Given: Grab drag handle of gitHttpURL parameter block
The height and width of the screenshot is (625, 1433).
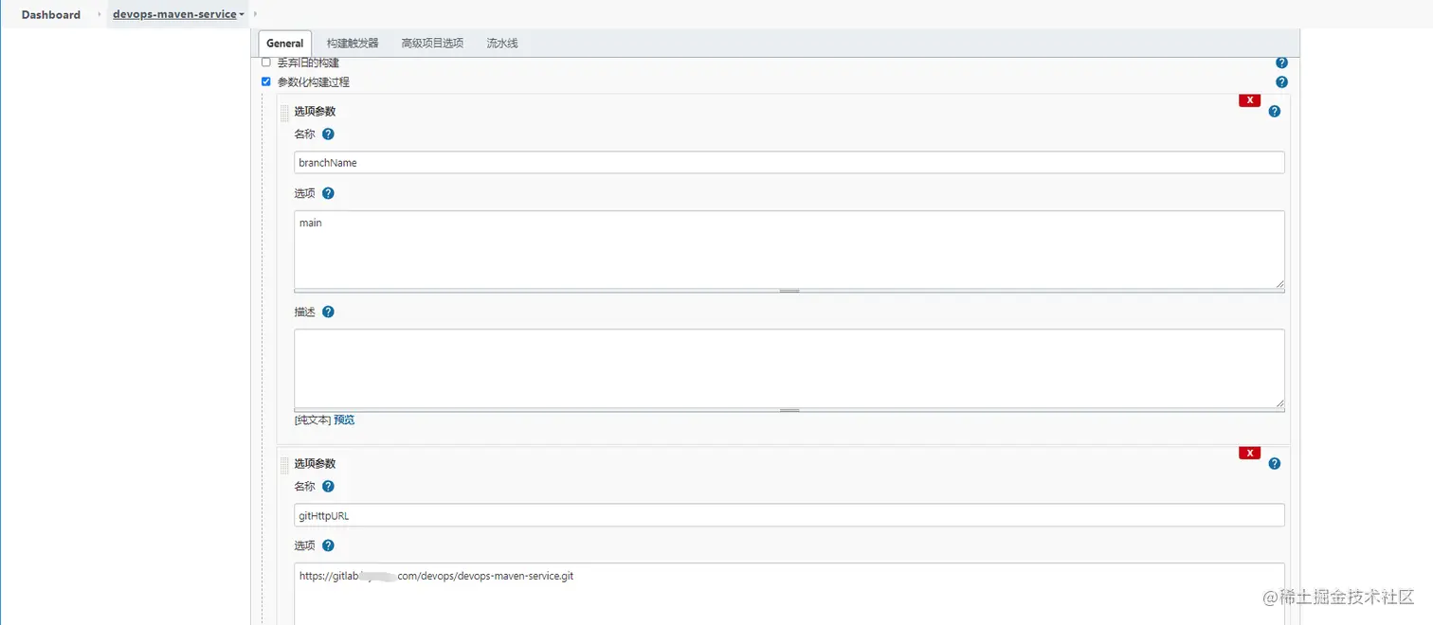Looking at the screenshot, I should tap(284, 466).
